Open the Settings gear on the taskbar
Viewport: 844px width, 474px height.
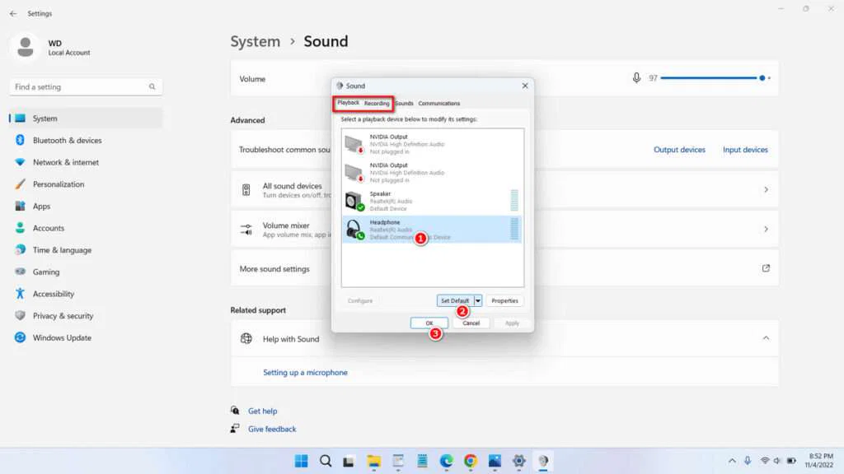coord(518,461)
